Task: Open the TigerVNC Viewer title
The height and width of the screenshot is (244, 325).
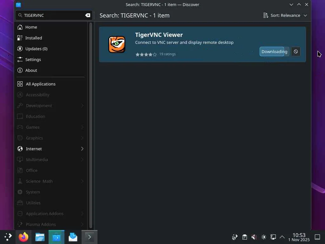Action: (159, 35)
